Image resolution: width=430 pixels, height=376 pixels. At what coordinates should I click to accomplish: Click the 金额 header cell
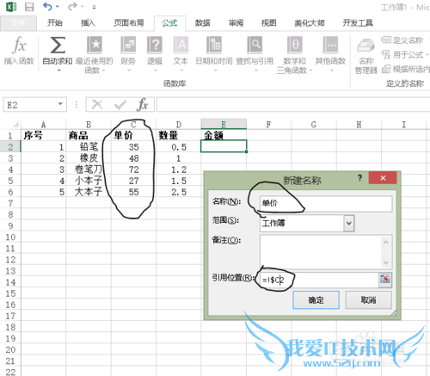point(224,135)
